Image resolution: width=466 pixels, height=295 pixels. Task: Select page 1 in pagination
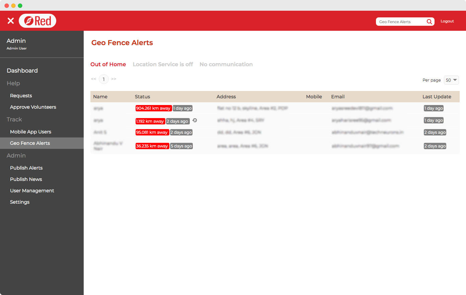click(104, 79)
